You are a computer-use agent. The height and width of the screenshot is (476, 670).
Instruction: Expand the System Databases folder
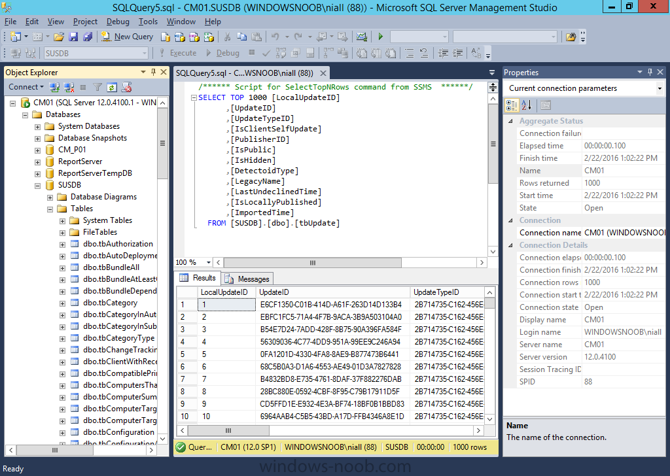pyautogui.click(x=37, y=127)
